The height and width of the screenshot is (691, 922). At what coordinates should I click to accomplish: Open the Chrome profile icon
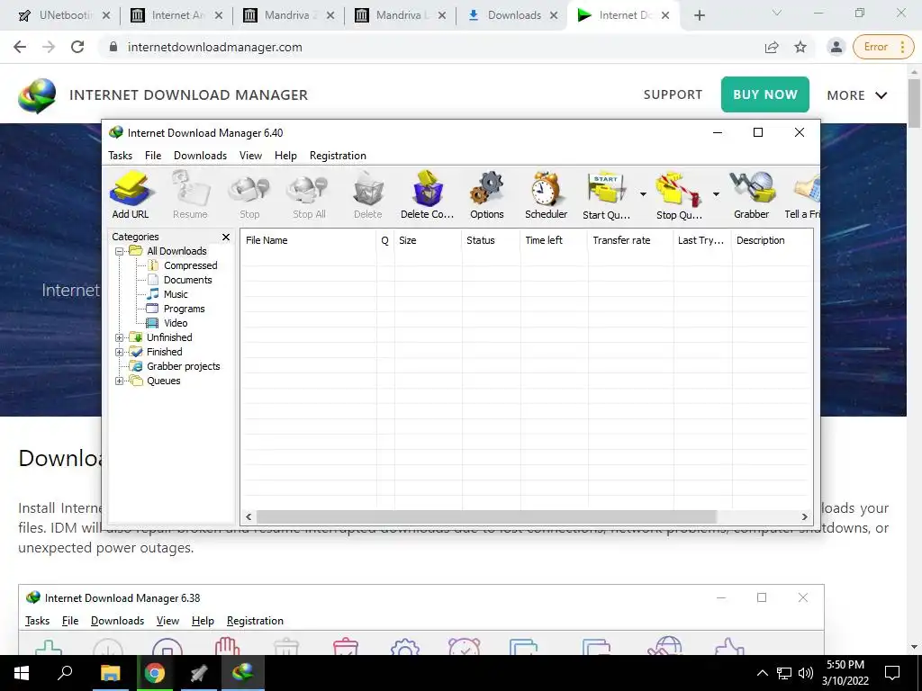click(836, 47)
